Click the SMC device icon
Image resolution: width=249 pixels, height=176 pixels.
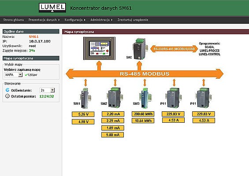point(139,49)
